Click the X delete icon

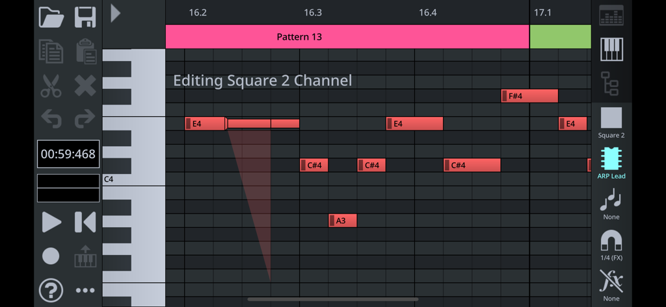[85, 86]
